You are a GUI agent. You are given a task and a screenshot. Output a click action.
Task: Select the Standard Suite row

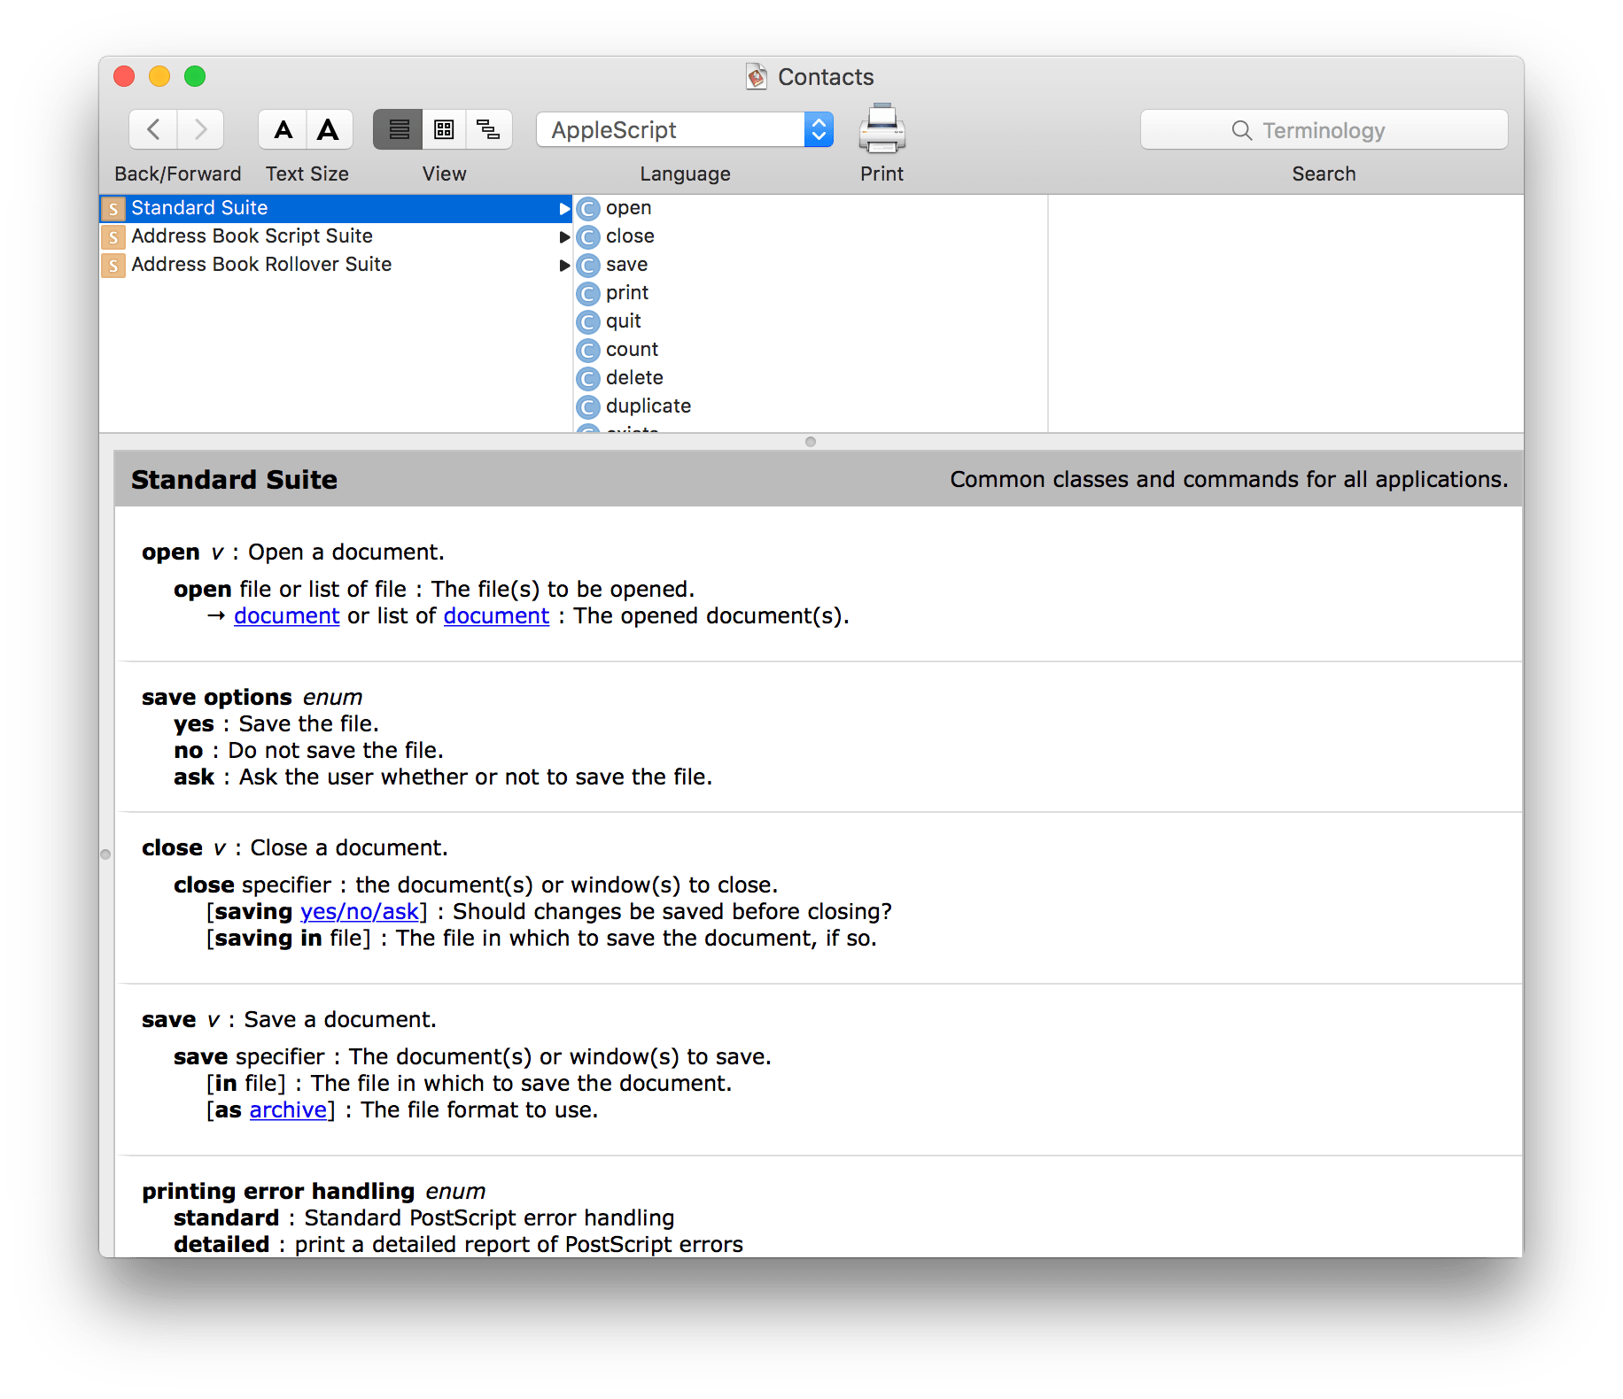tap(336, 208)
